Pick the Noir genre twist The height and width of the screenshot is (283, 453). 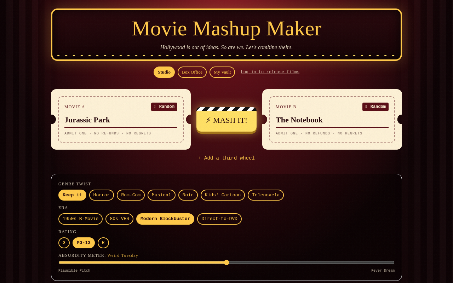point(188,195)
